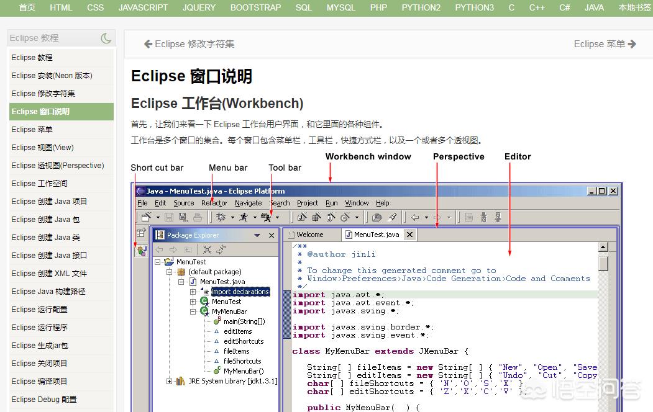
Task: Expand the MenuTest class tree node
Action: click(193, 302)
